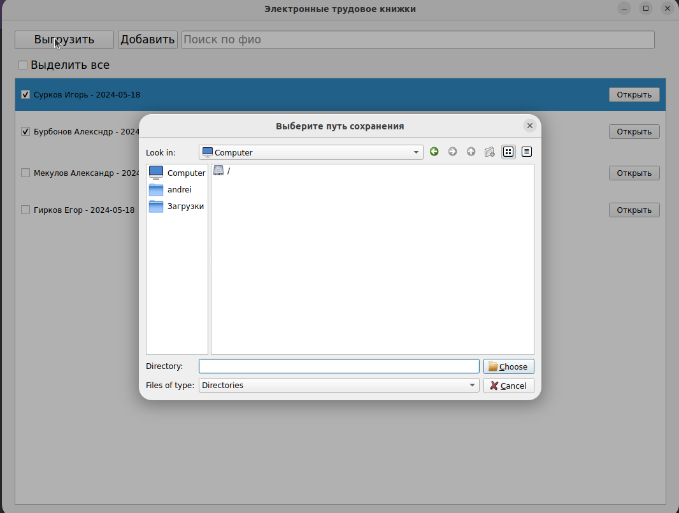Select the root drive '/' icon

tap(219, 171)
